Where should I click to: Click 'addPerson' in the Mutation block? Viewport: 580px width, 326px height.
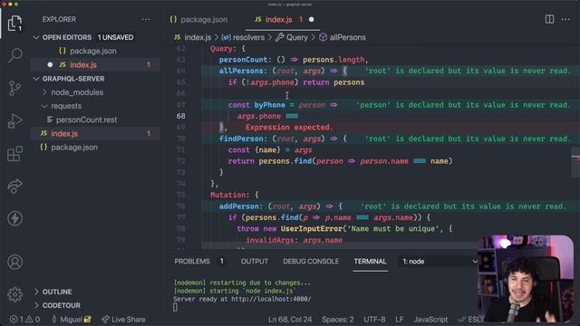(x=239, y=206)
